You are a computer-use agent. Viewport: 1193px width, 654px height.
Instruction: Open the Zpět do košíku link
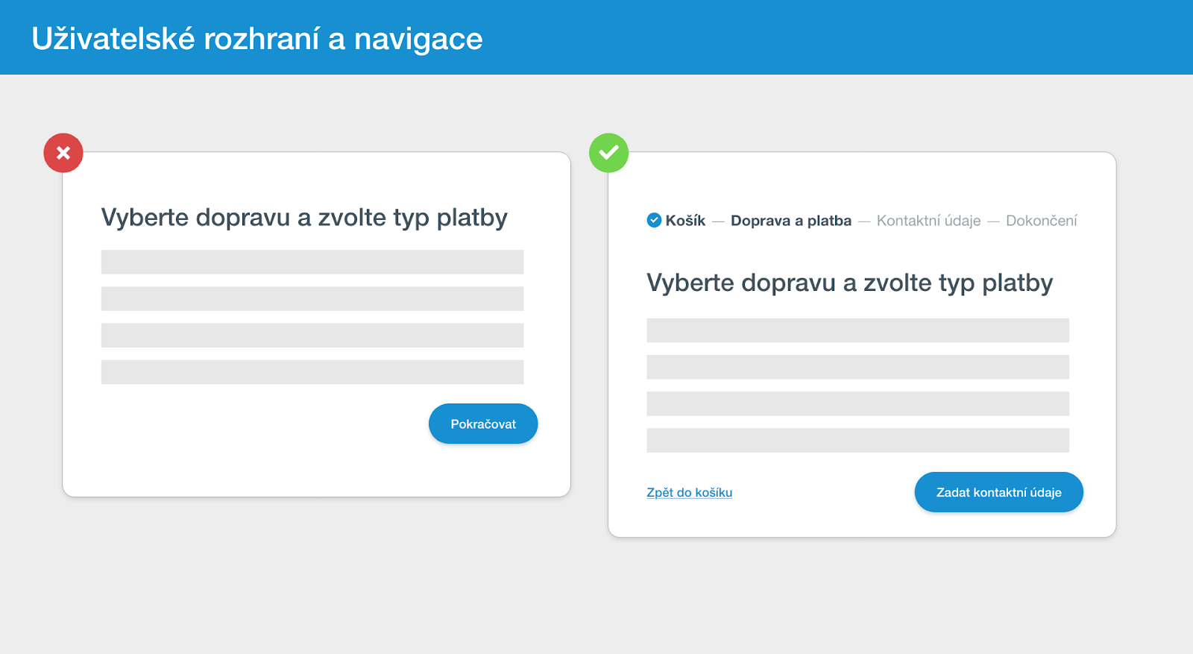(690, 492)
